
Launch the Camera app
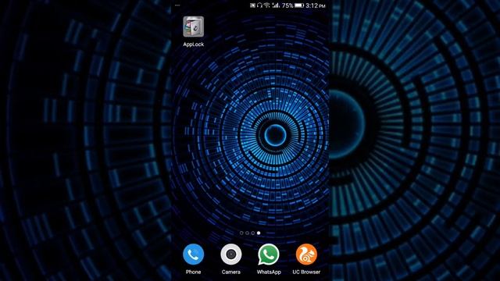click(x=231, y=254)
